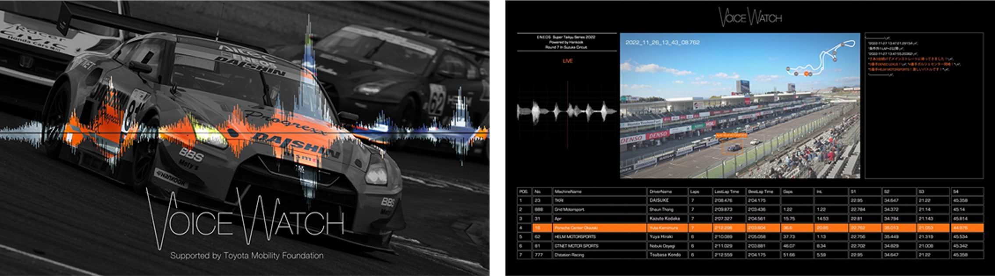Click the POS. column header
Image resolution: width=995 pixels, height=276 pixels.
coord(523,191)
